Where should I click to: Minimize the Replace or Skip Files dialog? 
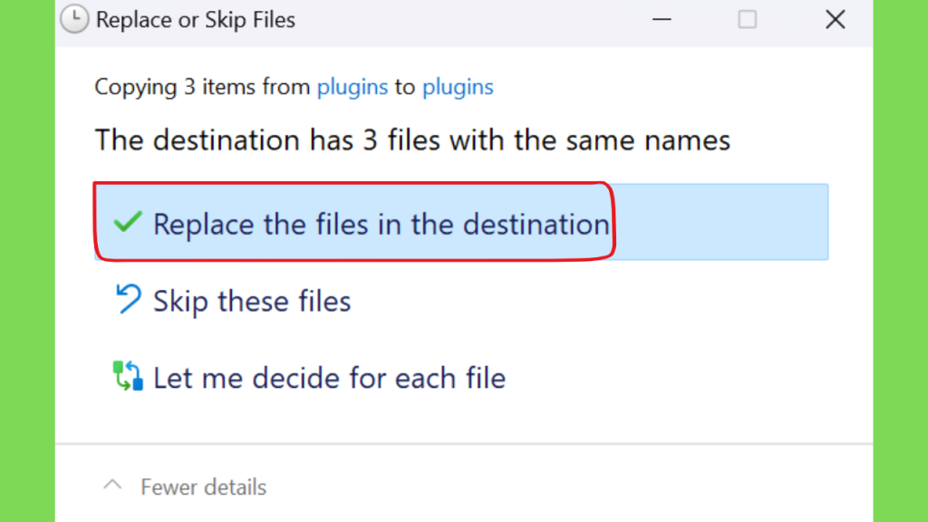[662, 20]
